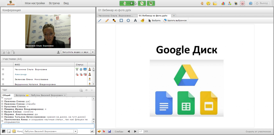Viewport: 274px width, 135px height.
Task: Open the smiley emotions dropdown in top bar
Action: pos(208,3)
